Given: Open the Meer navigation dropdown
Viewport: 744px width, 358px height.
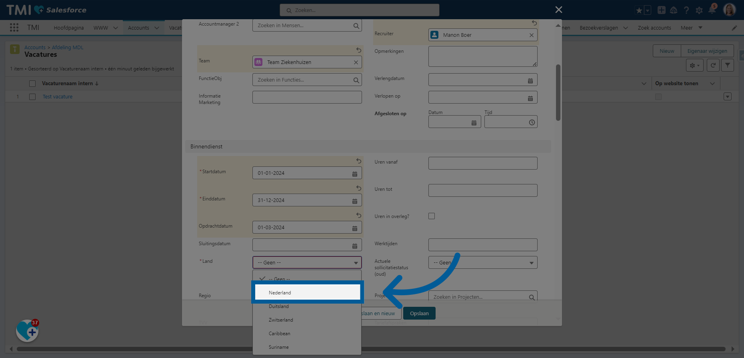Looking at the screenshot, I should pos(692,28).
